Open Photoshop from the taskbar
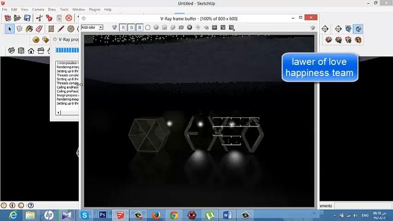Viewport: 393px width, 221px height. click(x=103, y=215)
